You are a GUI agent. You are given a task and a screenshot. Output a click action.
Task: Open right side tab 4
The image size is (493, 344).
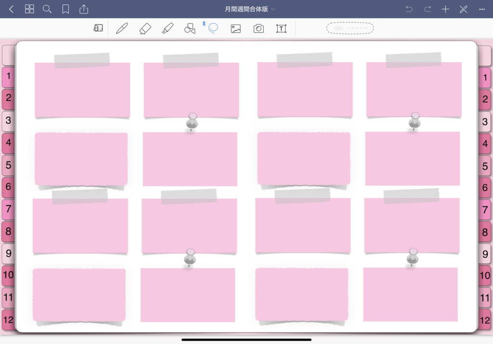[x=485, y=144]
